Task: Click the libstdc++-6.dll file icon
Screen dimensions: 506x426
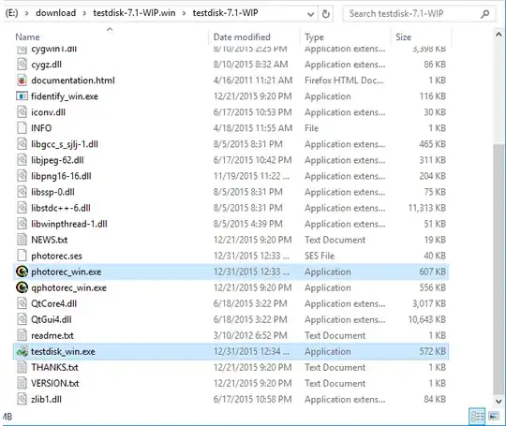Action: 22,208
